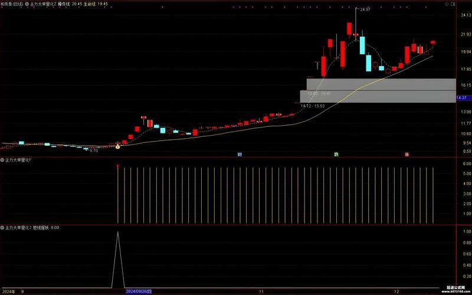Click the 14.37 blue price tag
The image size is (472, 295).
461,97
